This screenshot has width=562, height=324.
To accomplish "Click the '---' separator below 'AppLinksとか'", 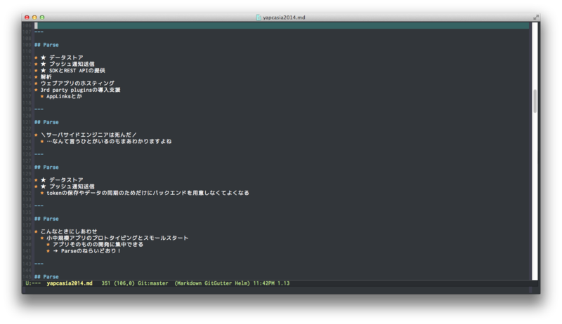I will pyautogui.click(x=39, y=109).
